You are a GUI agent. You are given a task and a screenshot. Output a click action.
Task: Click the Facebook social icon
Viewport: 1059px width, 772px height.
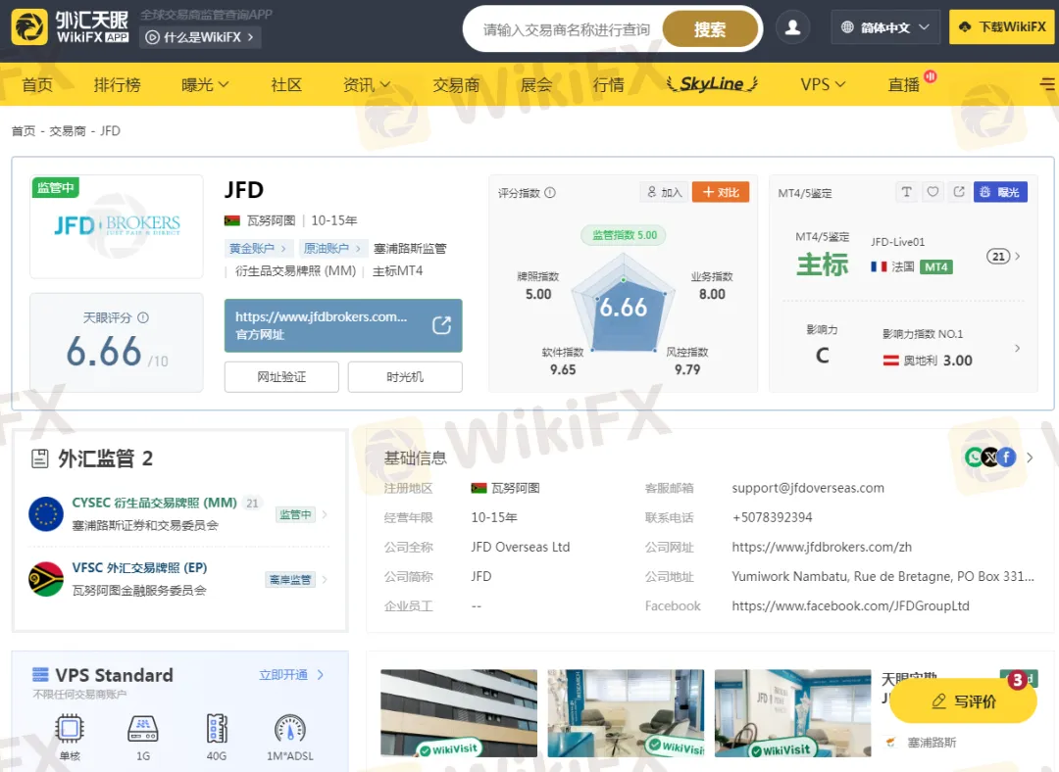pos(1006,457)
